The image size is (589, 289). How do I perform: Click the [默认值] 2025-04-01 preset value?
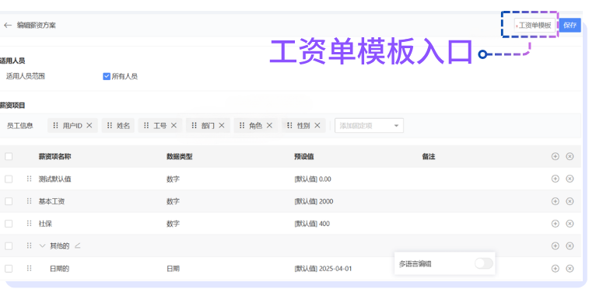point(323,269)
